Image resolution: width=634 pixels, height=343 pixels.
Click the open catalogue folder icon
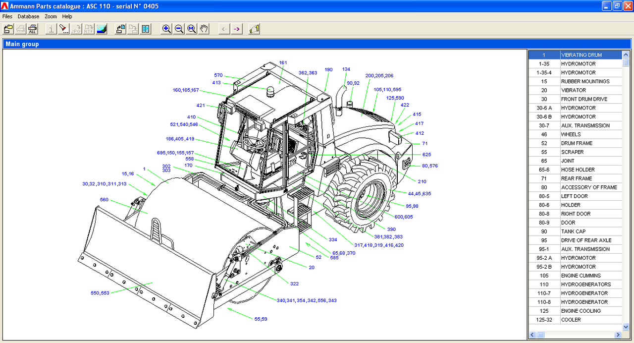[x=8, y=29]
